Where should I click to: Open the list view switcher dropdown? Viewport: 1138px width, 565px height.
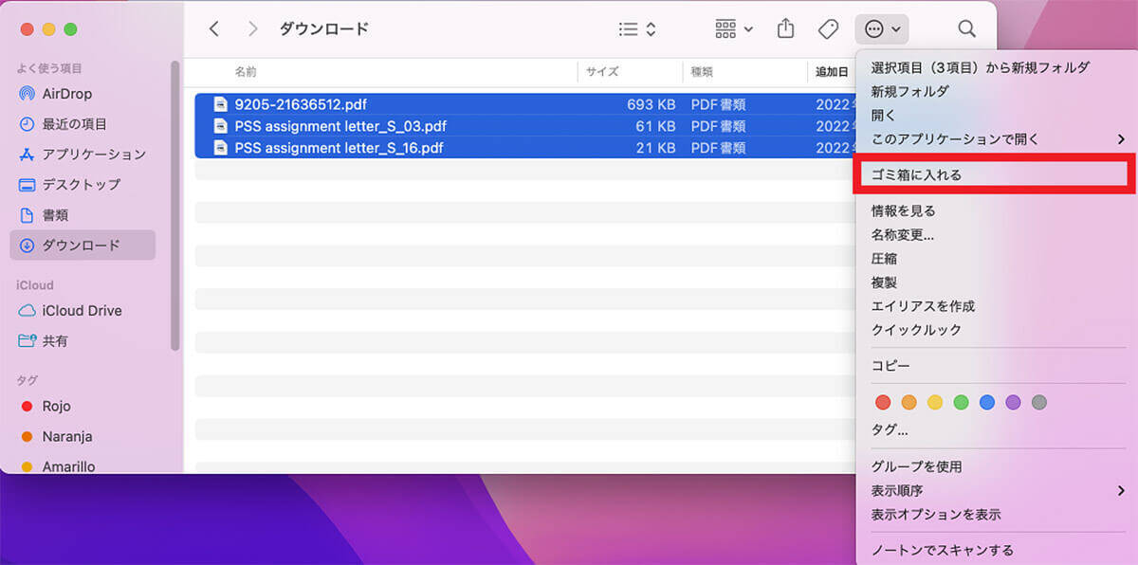tap(636, 29)
